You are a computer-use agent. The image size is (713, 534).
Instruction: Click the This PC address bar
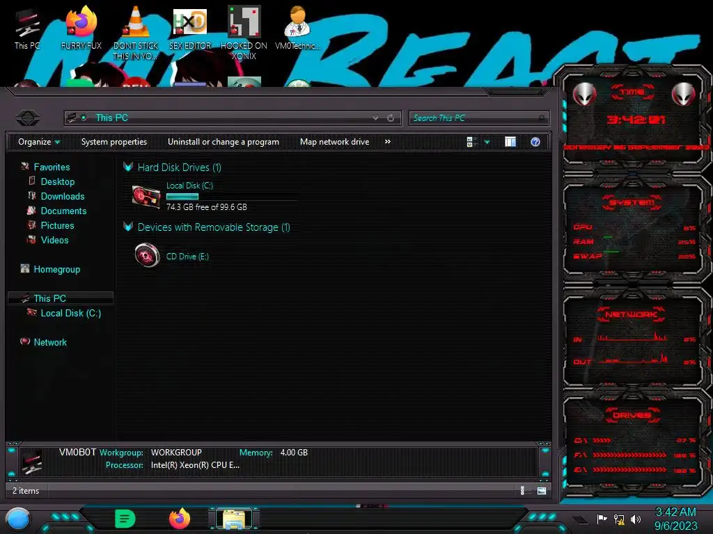tap(233, 118)
